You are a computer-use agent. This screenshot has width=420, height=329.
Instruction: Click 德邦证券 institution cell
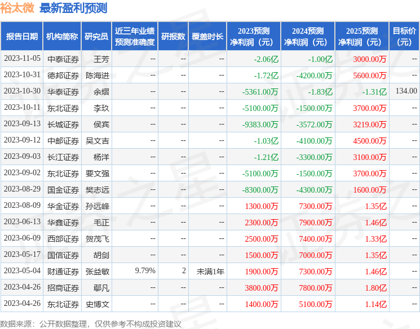tap(63, 75)
